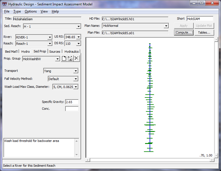Click the notes box scroll-down arrow
The width and height of the screenshot is (221, 171).
(x=76, y=155)
